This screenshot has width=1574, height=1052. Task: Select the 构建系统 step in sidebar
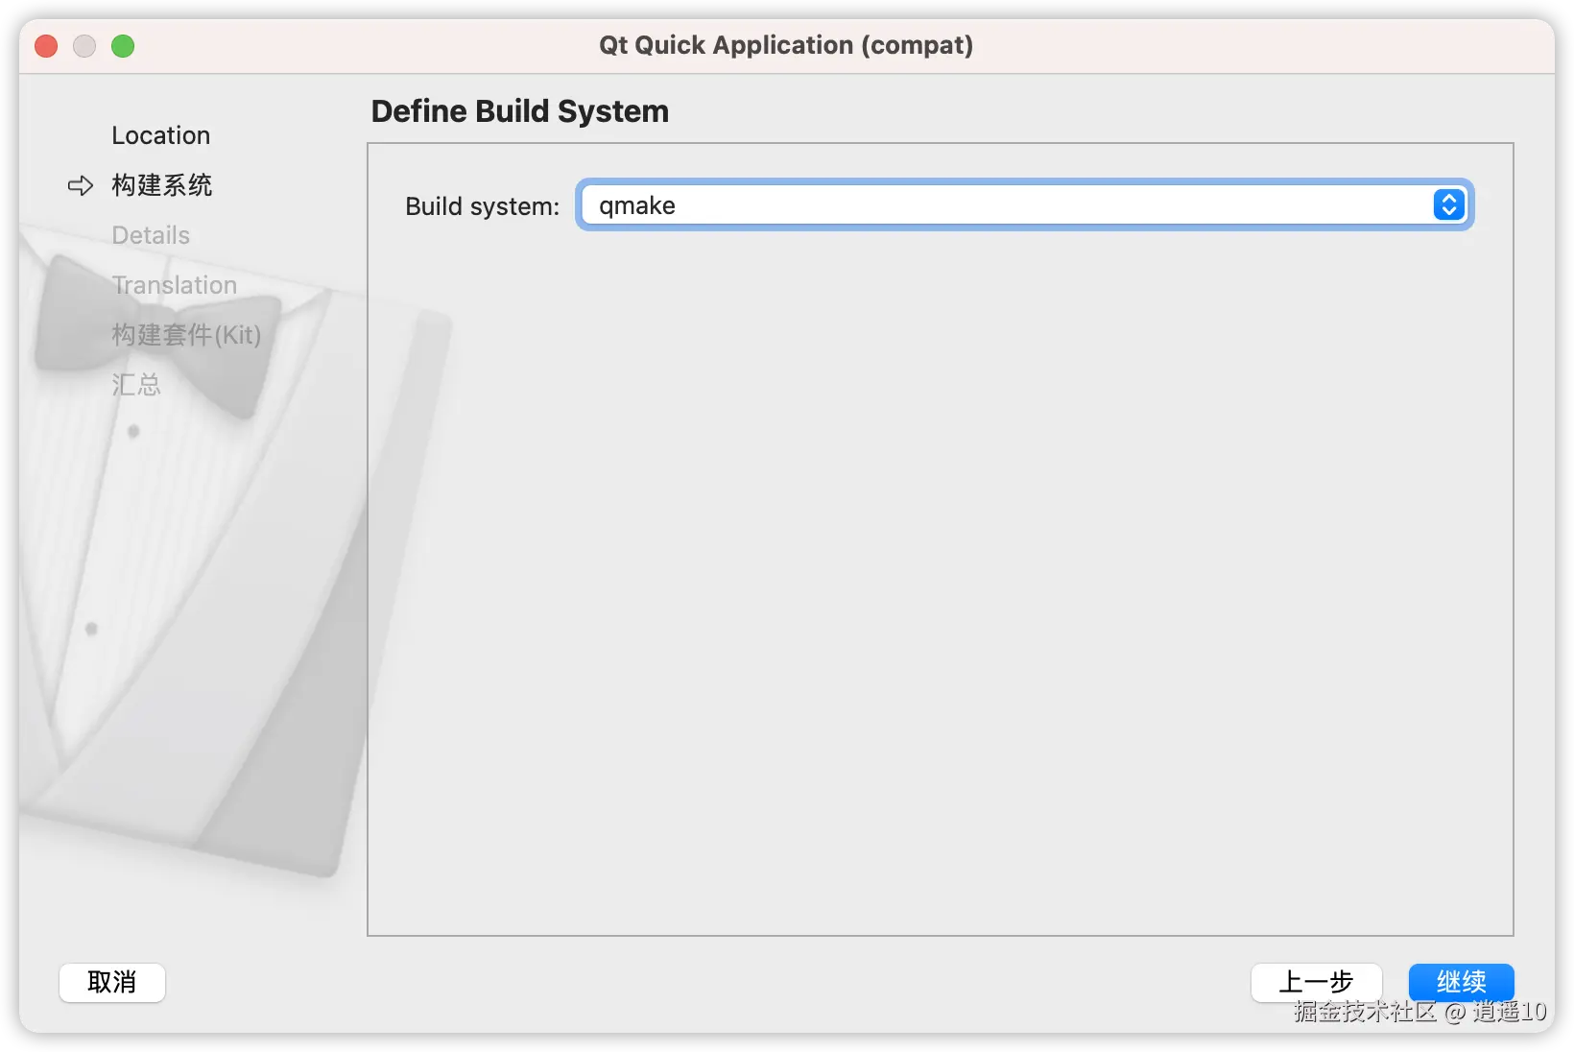click(162, 185)
